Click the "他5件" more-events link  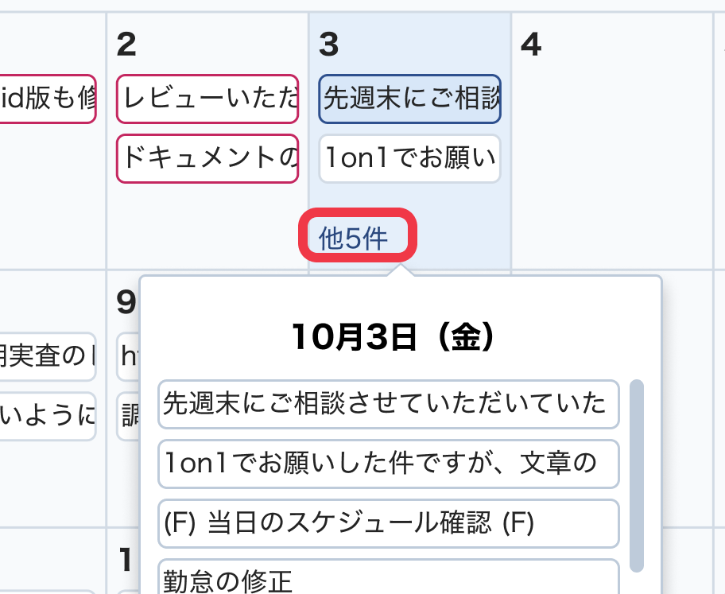click(x=354, y=238)
